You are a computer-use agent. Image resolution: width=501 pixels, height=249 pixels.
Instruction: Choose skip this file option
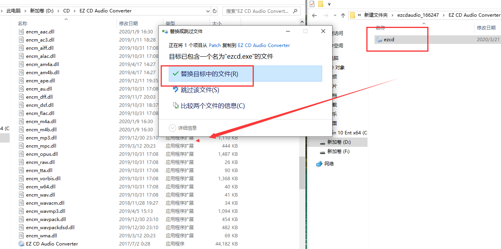[x=196, y=90]
